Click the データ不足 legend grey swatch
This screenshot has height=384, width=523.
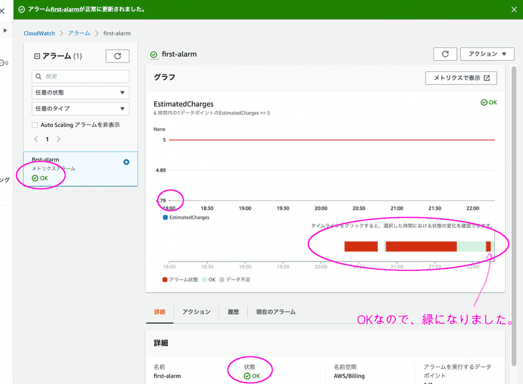[222, 280]
